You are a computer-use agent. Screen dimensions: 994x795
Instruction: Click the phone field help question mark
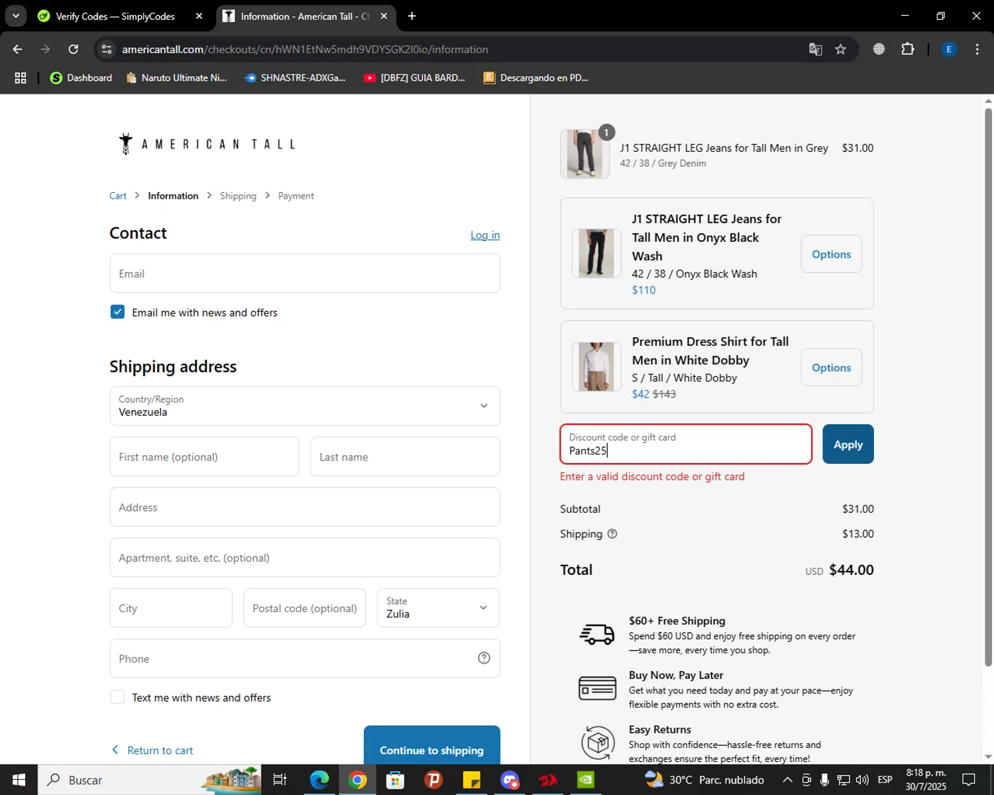(x=484, y=658)
